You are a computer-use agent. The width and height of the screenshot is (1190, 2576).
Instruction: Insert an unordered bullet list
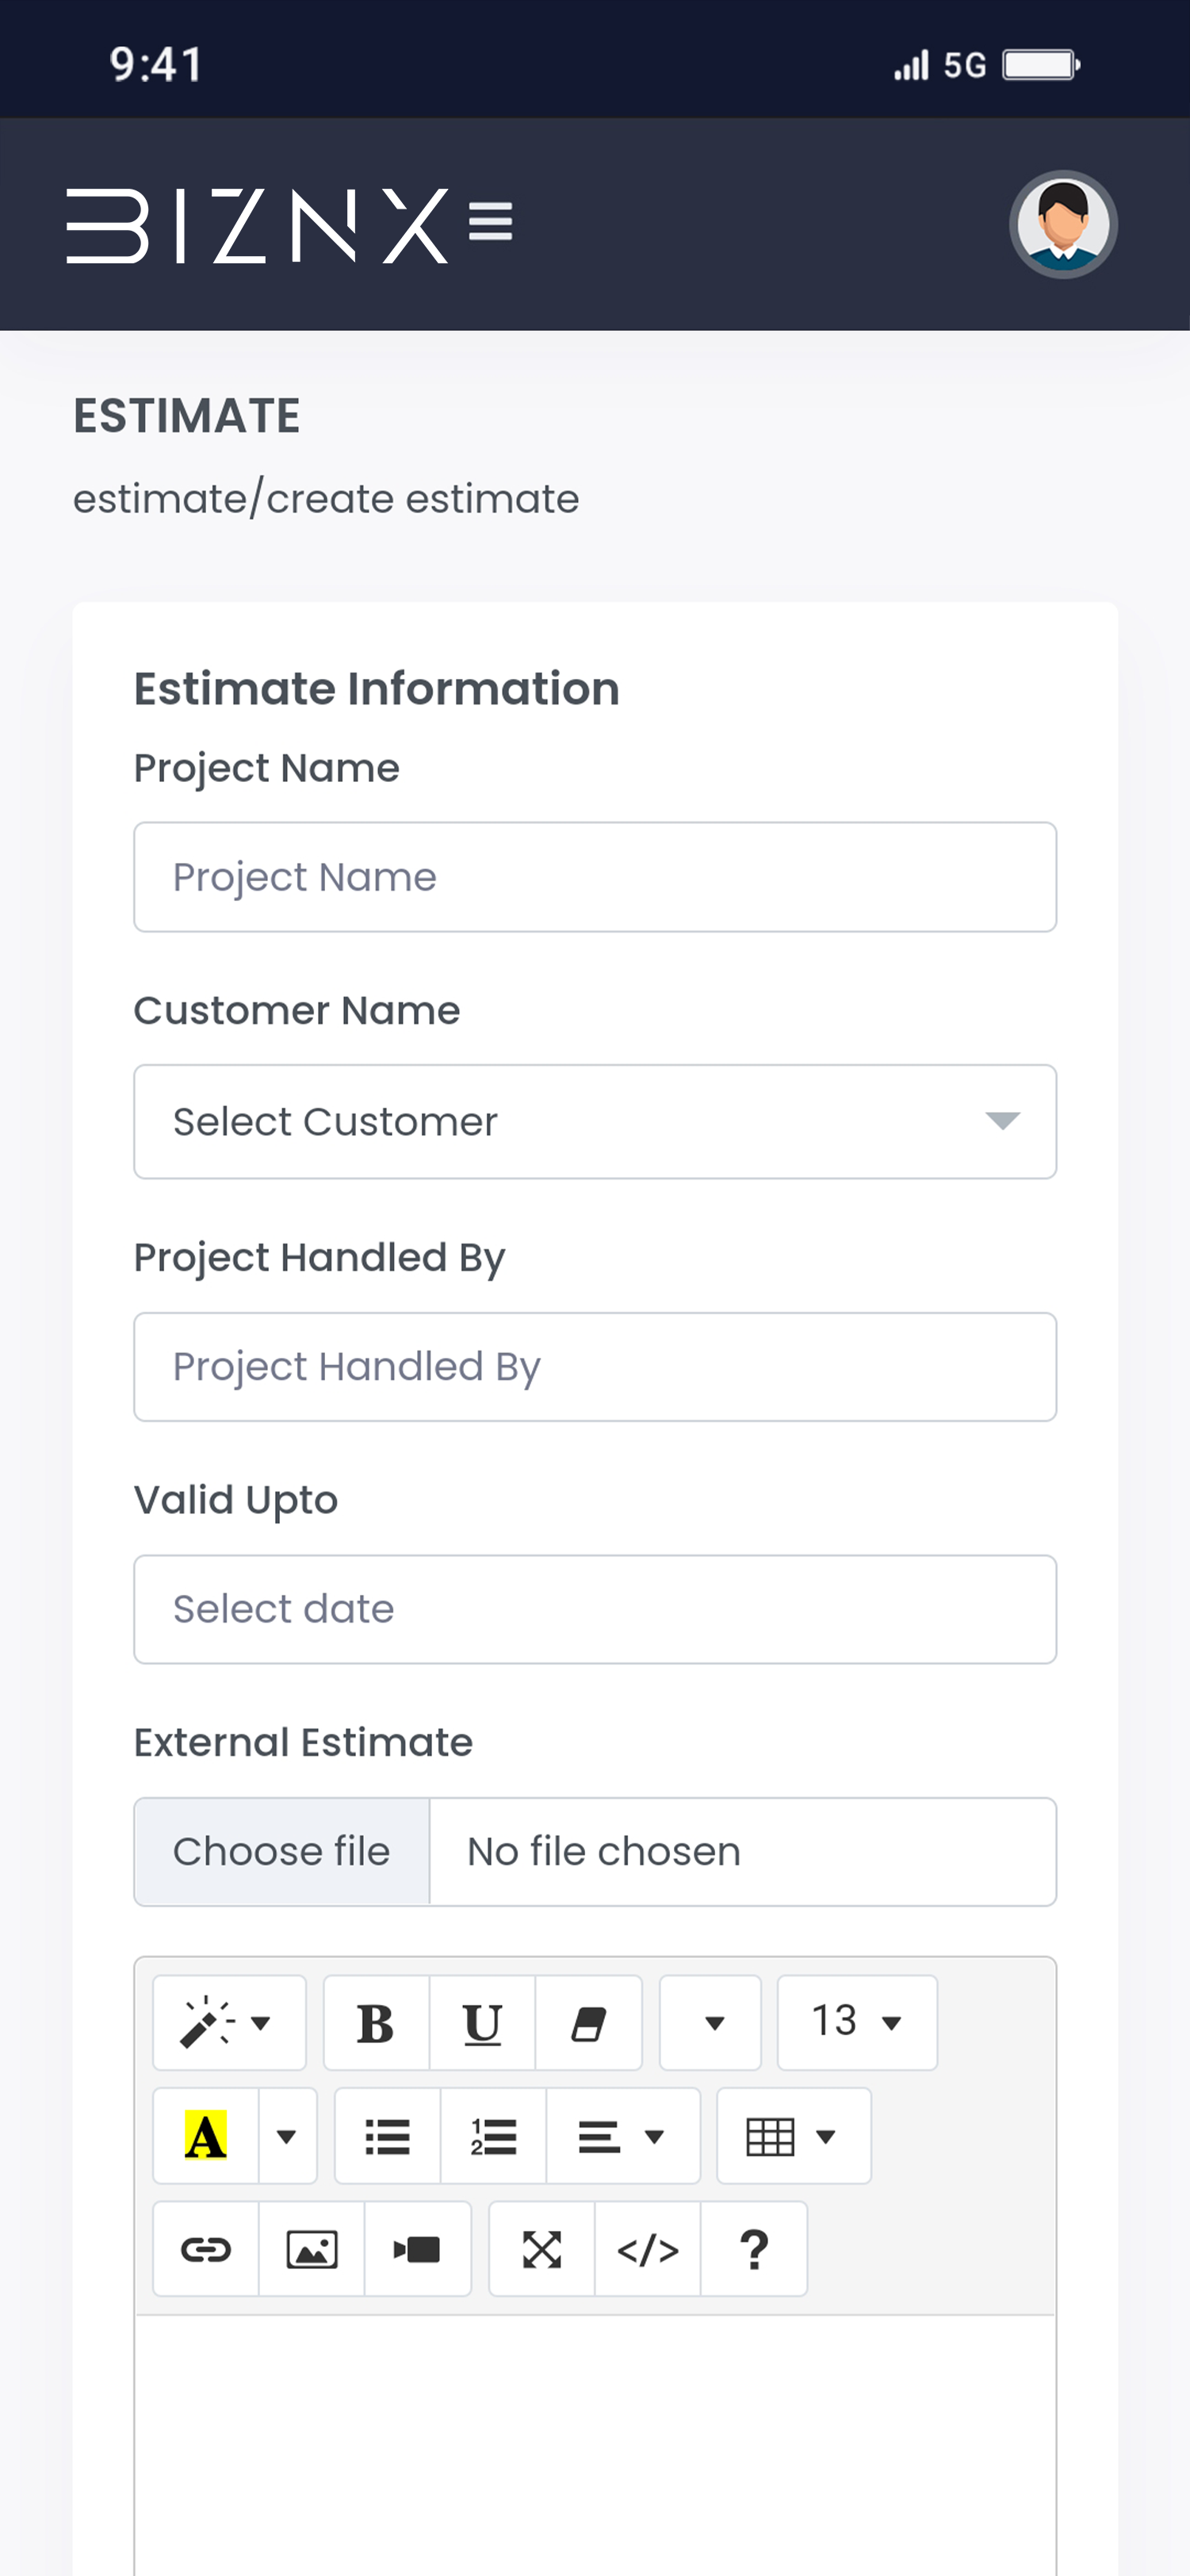[x=387, y=2136]
